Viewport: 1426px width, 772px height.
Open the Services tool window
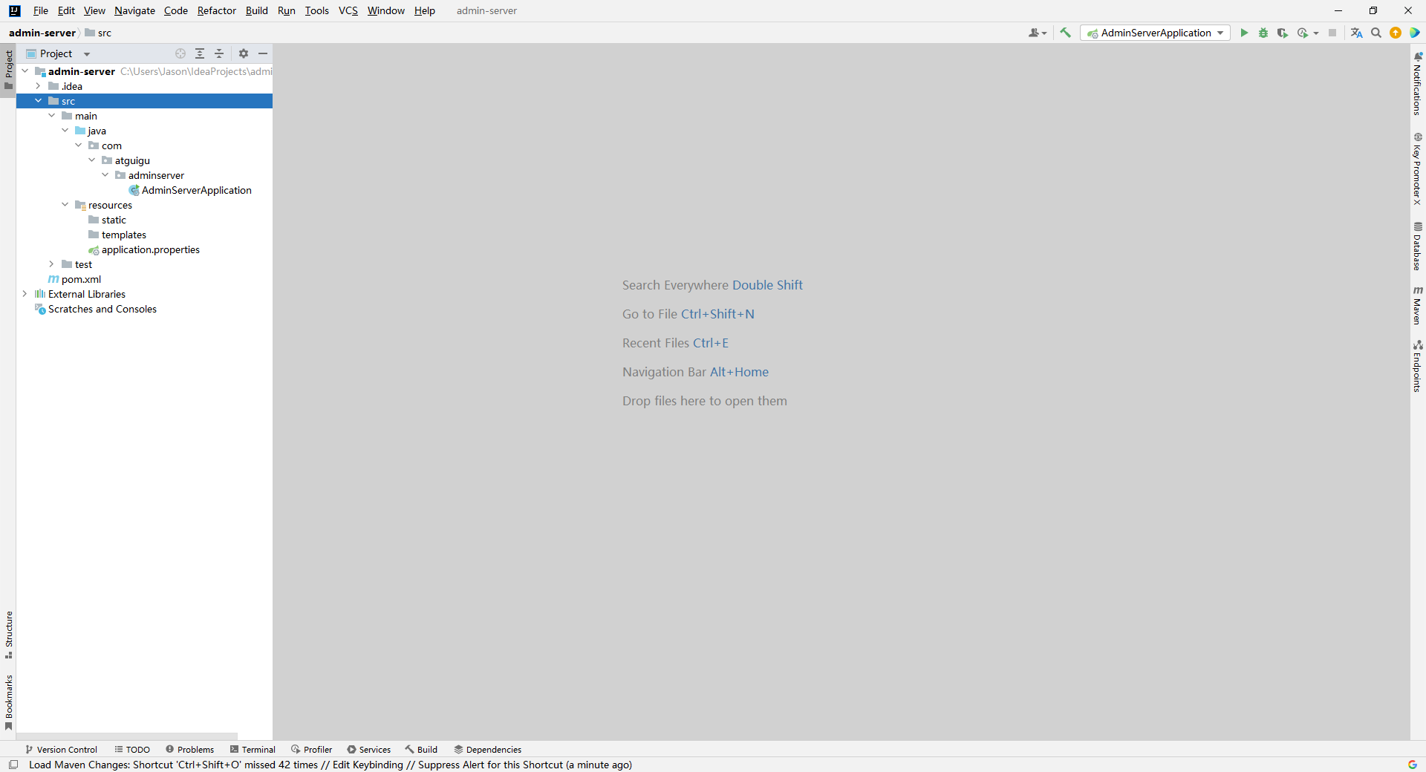click(x=369, y=750)
